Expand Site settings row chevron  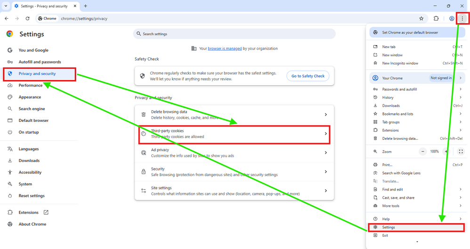pyautogui.click(x=326, y=191)
